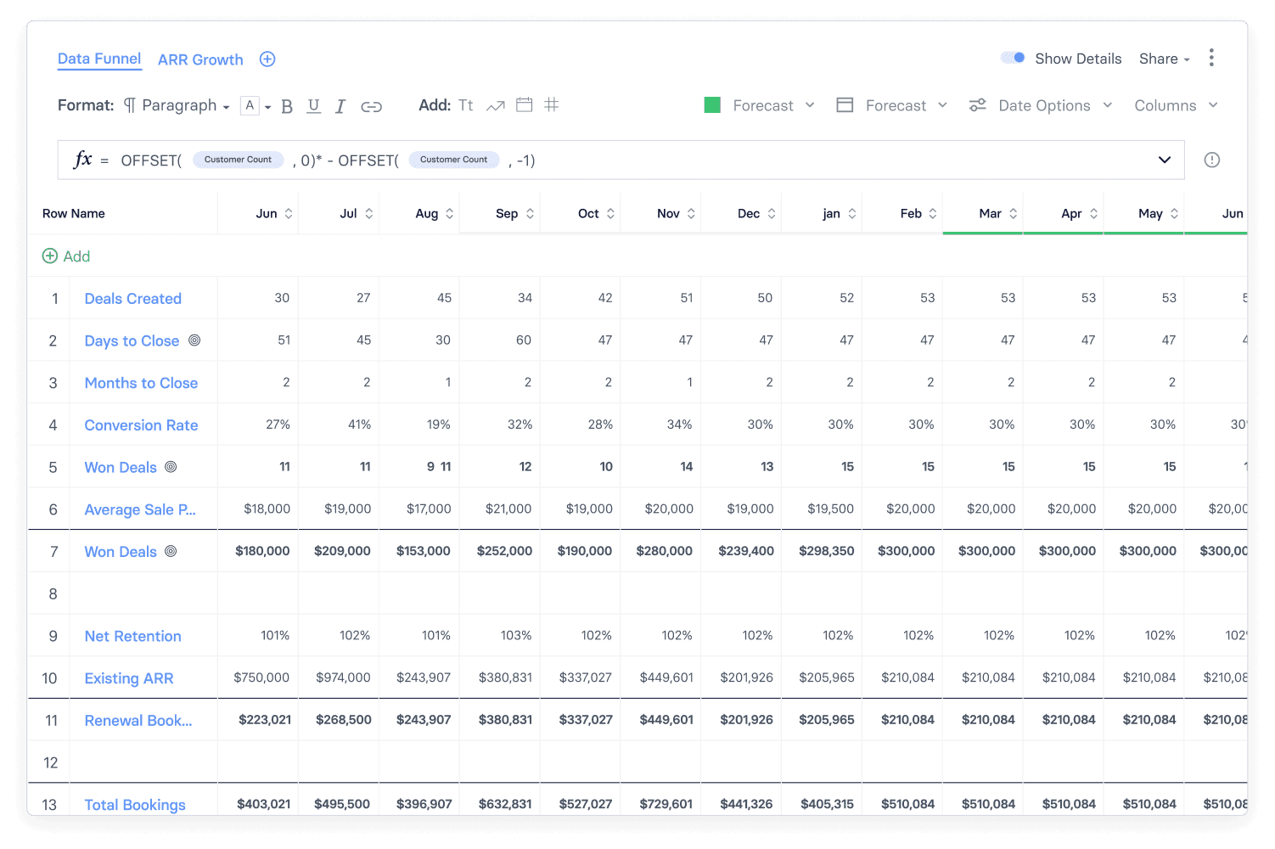
Task: Apply italic formatting
Action: tap(340, 105)
